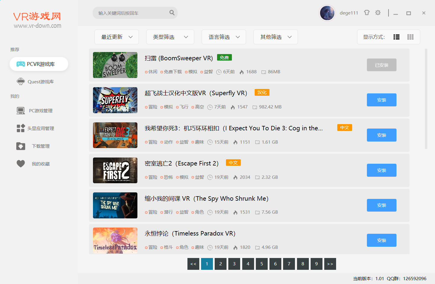Go to page 2
Viewport: 435px width, 284px height.
pyautogui.click(x=221, y=264)
